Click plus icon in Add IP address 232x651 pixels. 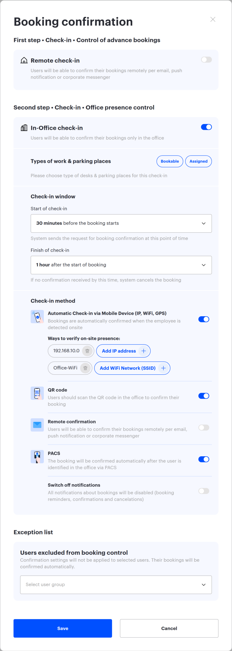pyautogui.click(x=144, y=351)
